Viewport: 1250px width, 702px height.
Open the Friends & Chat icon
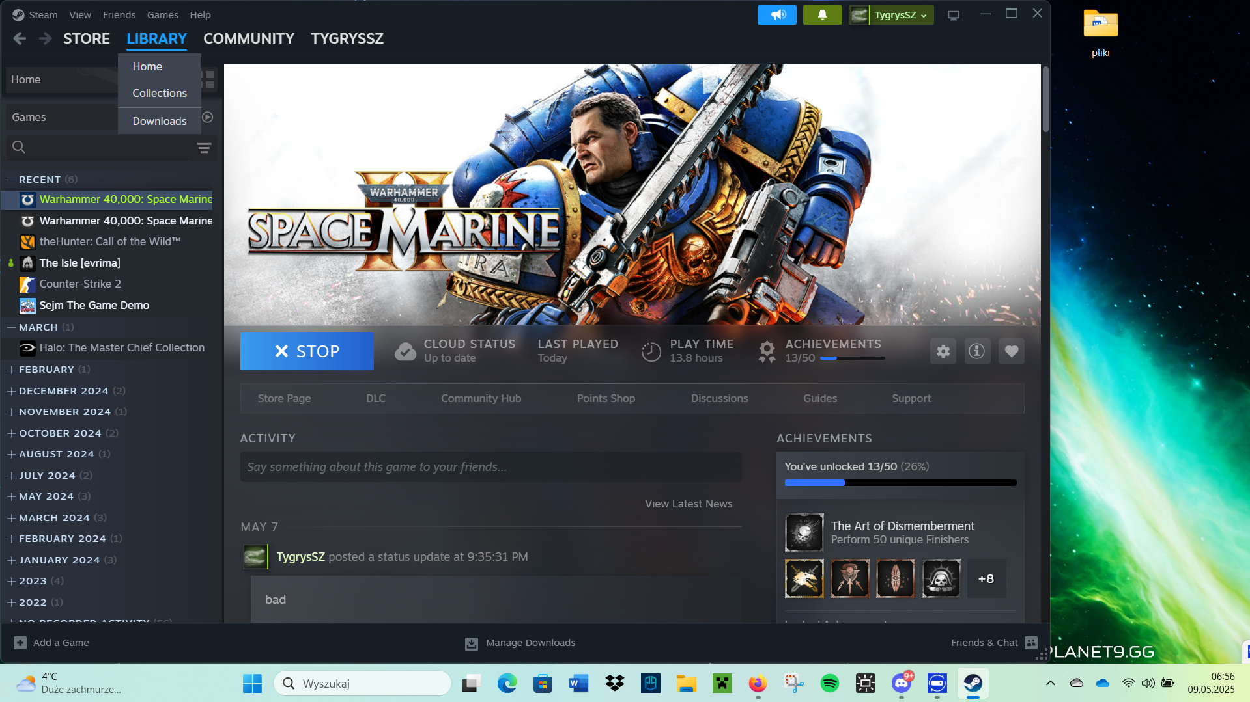pyautogui.click(x=1031, y=643)
